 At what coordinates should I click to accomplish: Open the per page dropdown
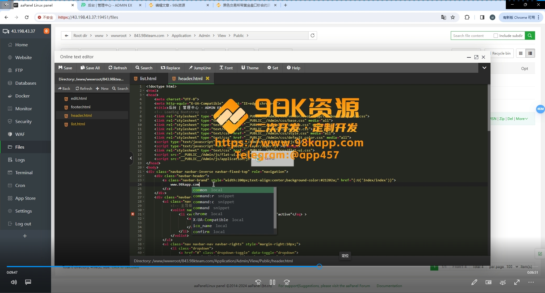coord(512,267)
